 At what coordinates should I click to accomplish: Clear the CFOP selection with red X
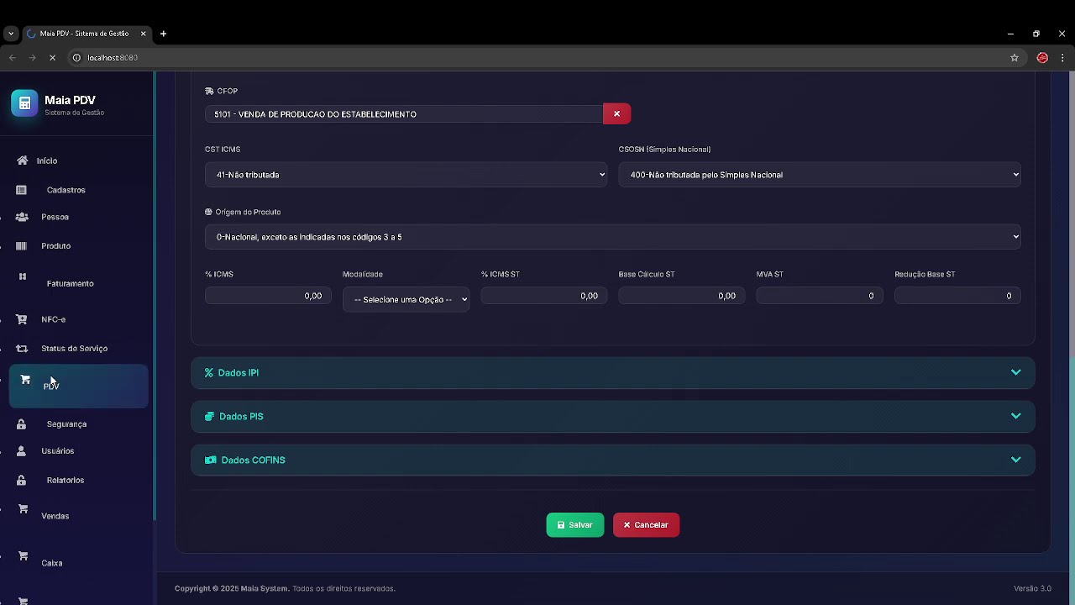pyautogui.click(x=616, y=113)
